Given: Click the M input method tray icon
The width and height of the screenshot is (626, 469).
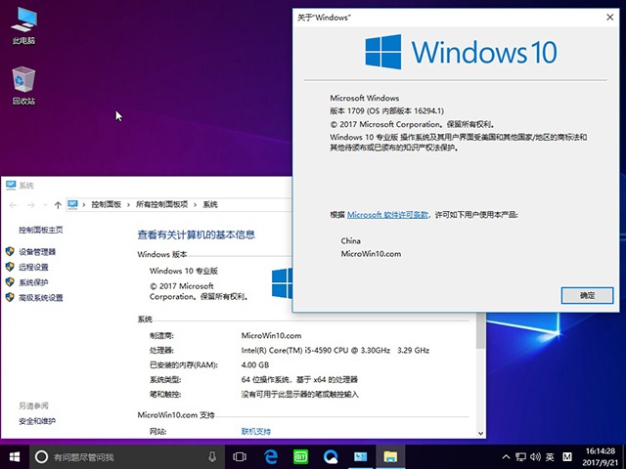Looking at the screenshot, I should (567, 456).
